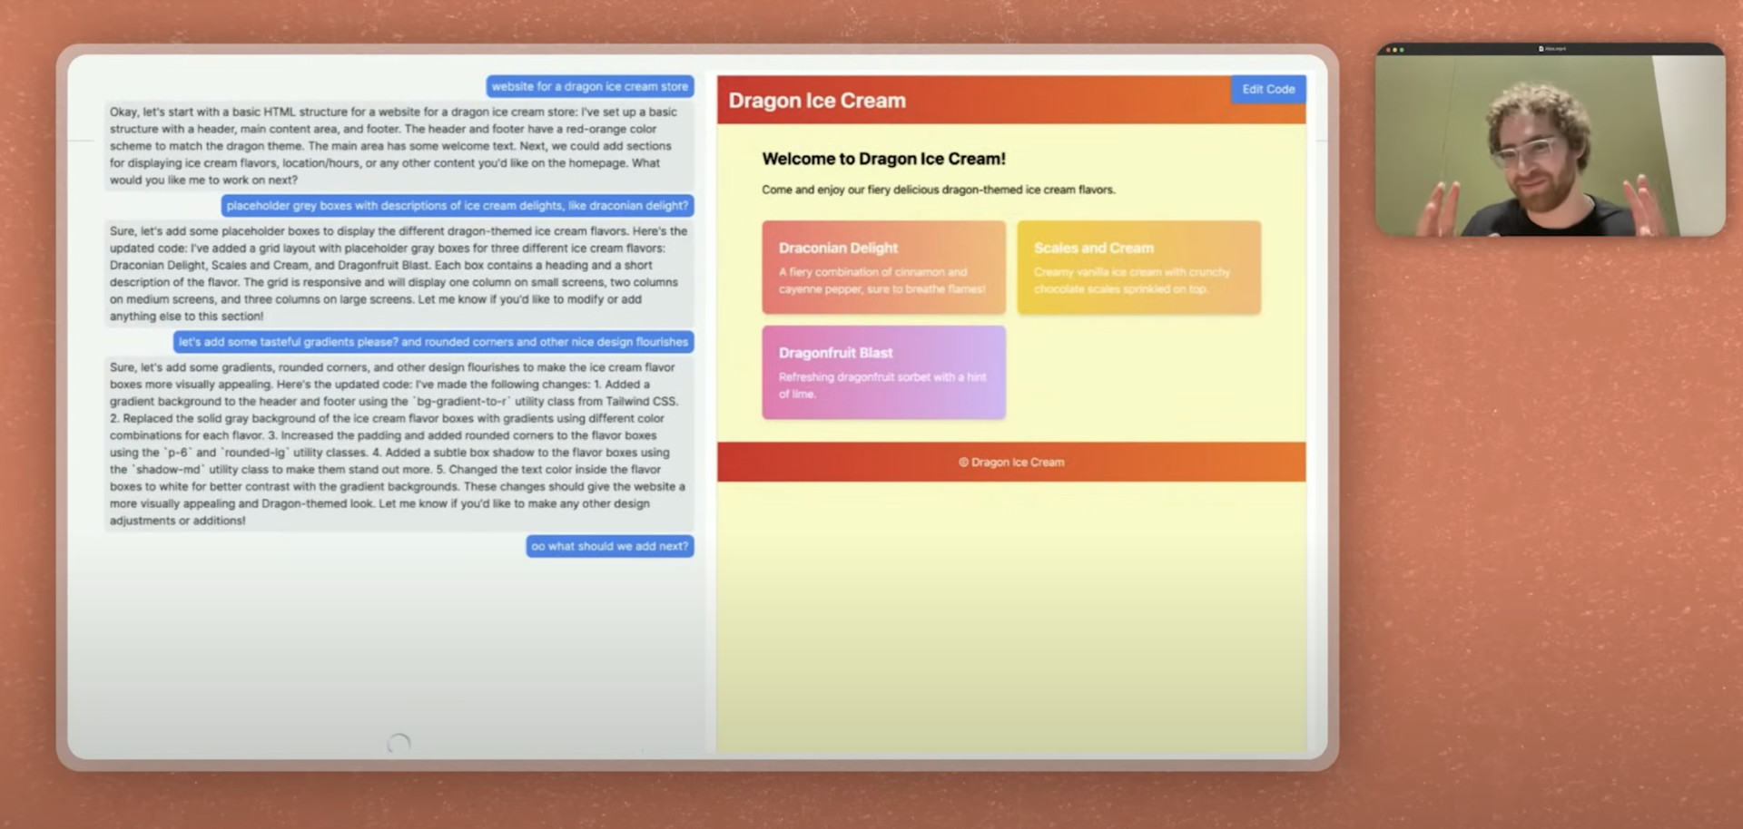Select the Dragonfruit Blast flavor card
This screenshot has width=1743, height=829.
click(x=883, y=372)
